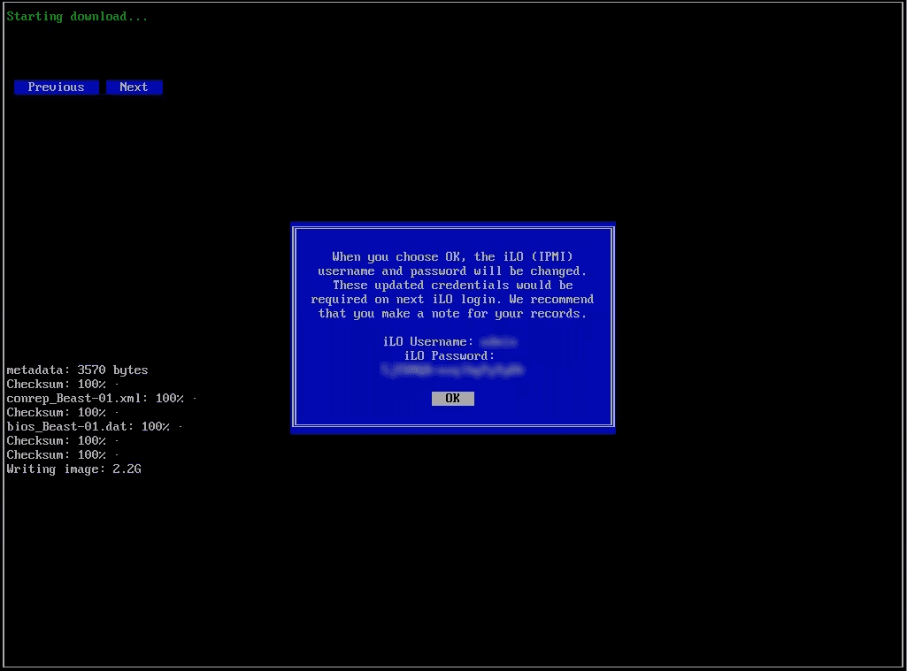Click 'username and password will be changed' line
Screen dimensions: 907x671
(x=452, y=271)
